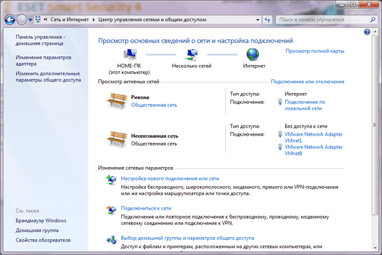Click the HOME-ПК computer icon
The height and width of the screenshot is (255, 382).
pyautogui.click(x=130, y=54)
